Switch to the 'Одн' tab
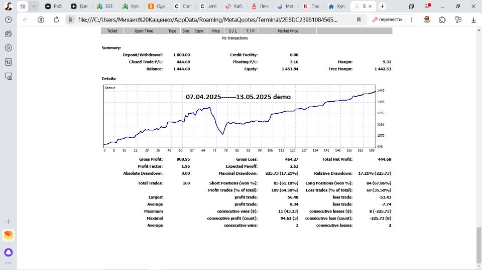Viewport: 482px width, 270px height. point(157,6)
